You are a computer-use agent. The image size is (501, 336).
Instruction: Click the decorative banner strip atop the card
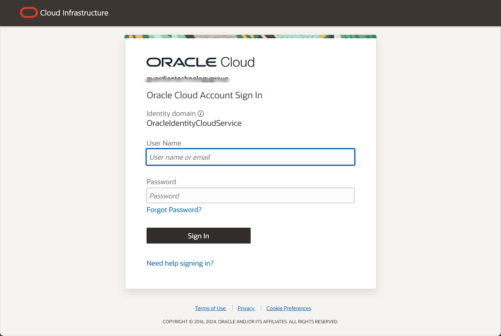click(250, 36)
